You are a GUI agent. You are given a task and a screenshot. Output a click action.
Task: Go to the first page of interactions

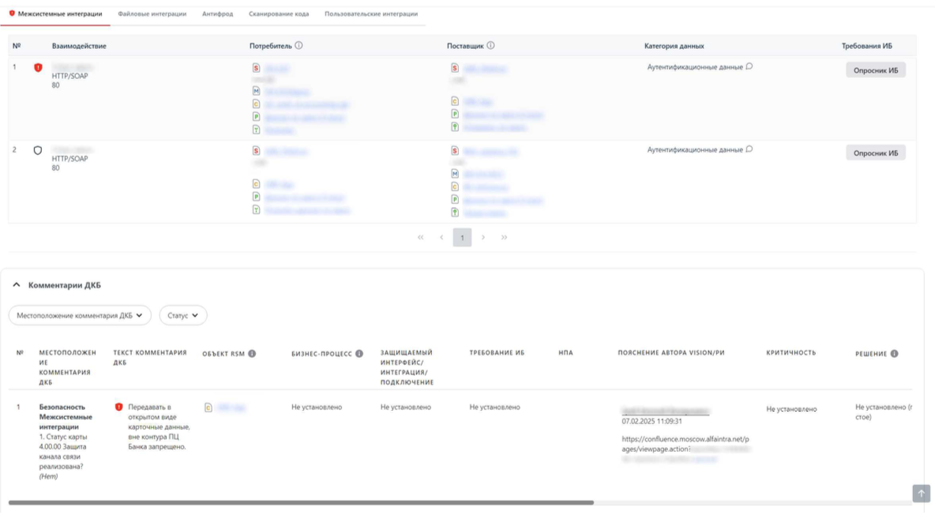pyautogui.click(x=420, y=238)
